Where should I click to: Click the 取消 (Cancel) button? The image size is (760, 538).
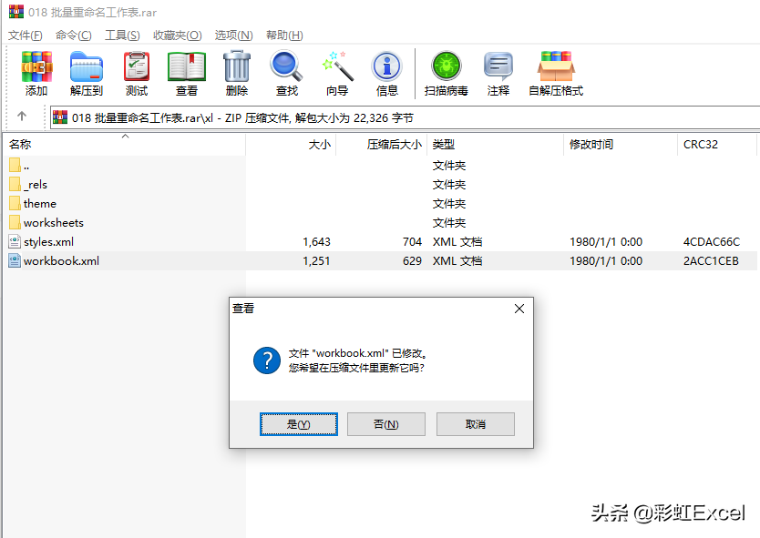(476, 424)
